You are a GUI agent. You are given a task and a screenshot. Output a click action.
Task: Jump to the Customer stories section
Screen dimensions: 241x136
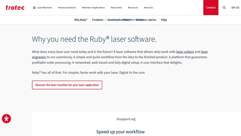146,20
